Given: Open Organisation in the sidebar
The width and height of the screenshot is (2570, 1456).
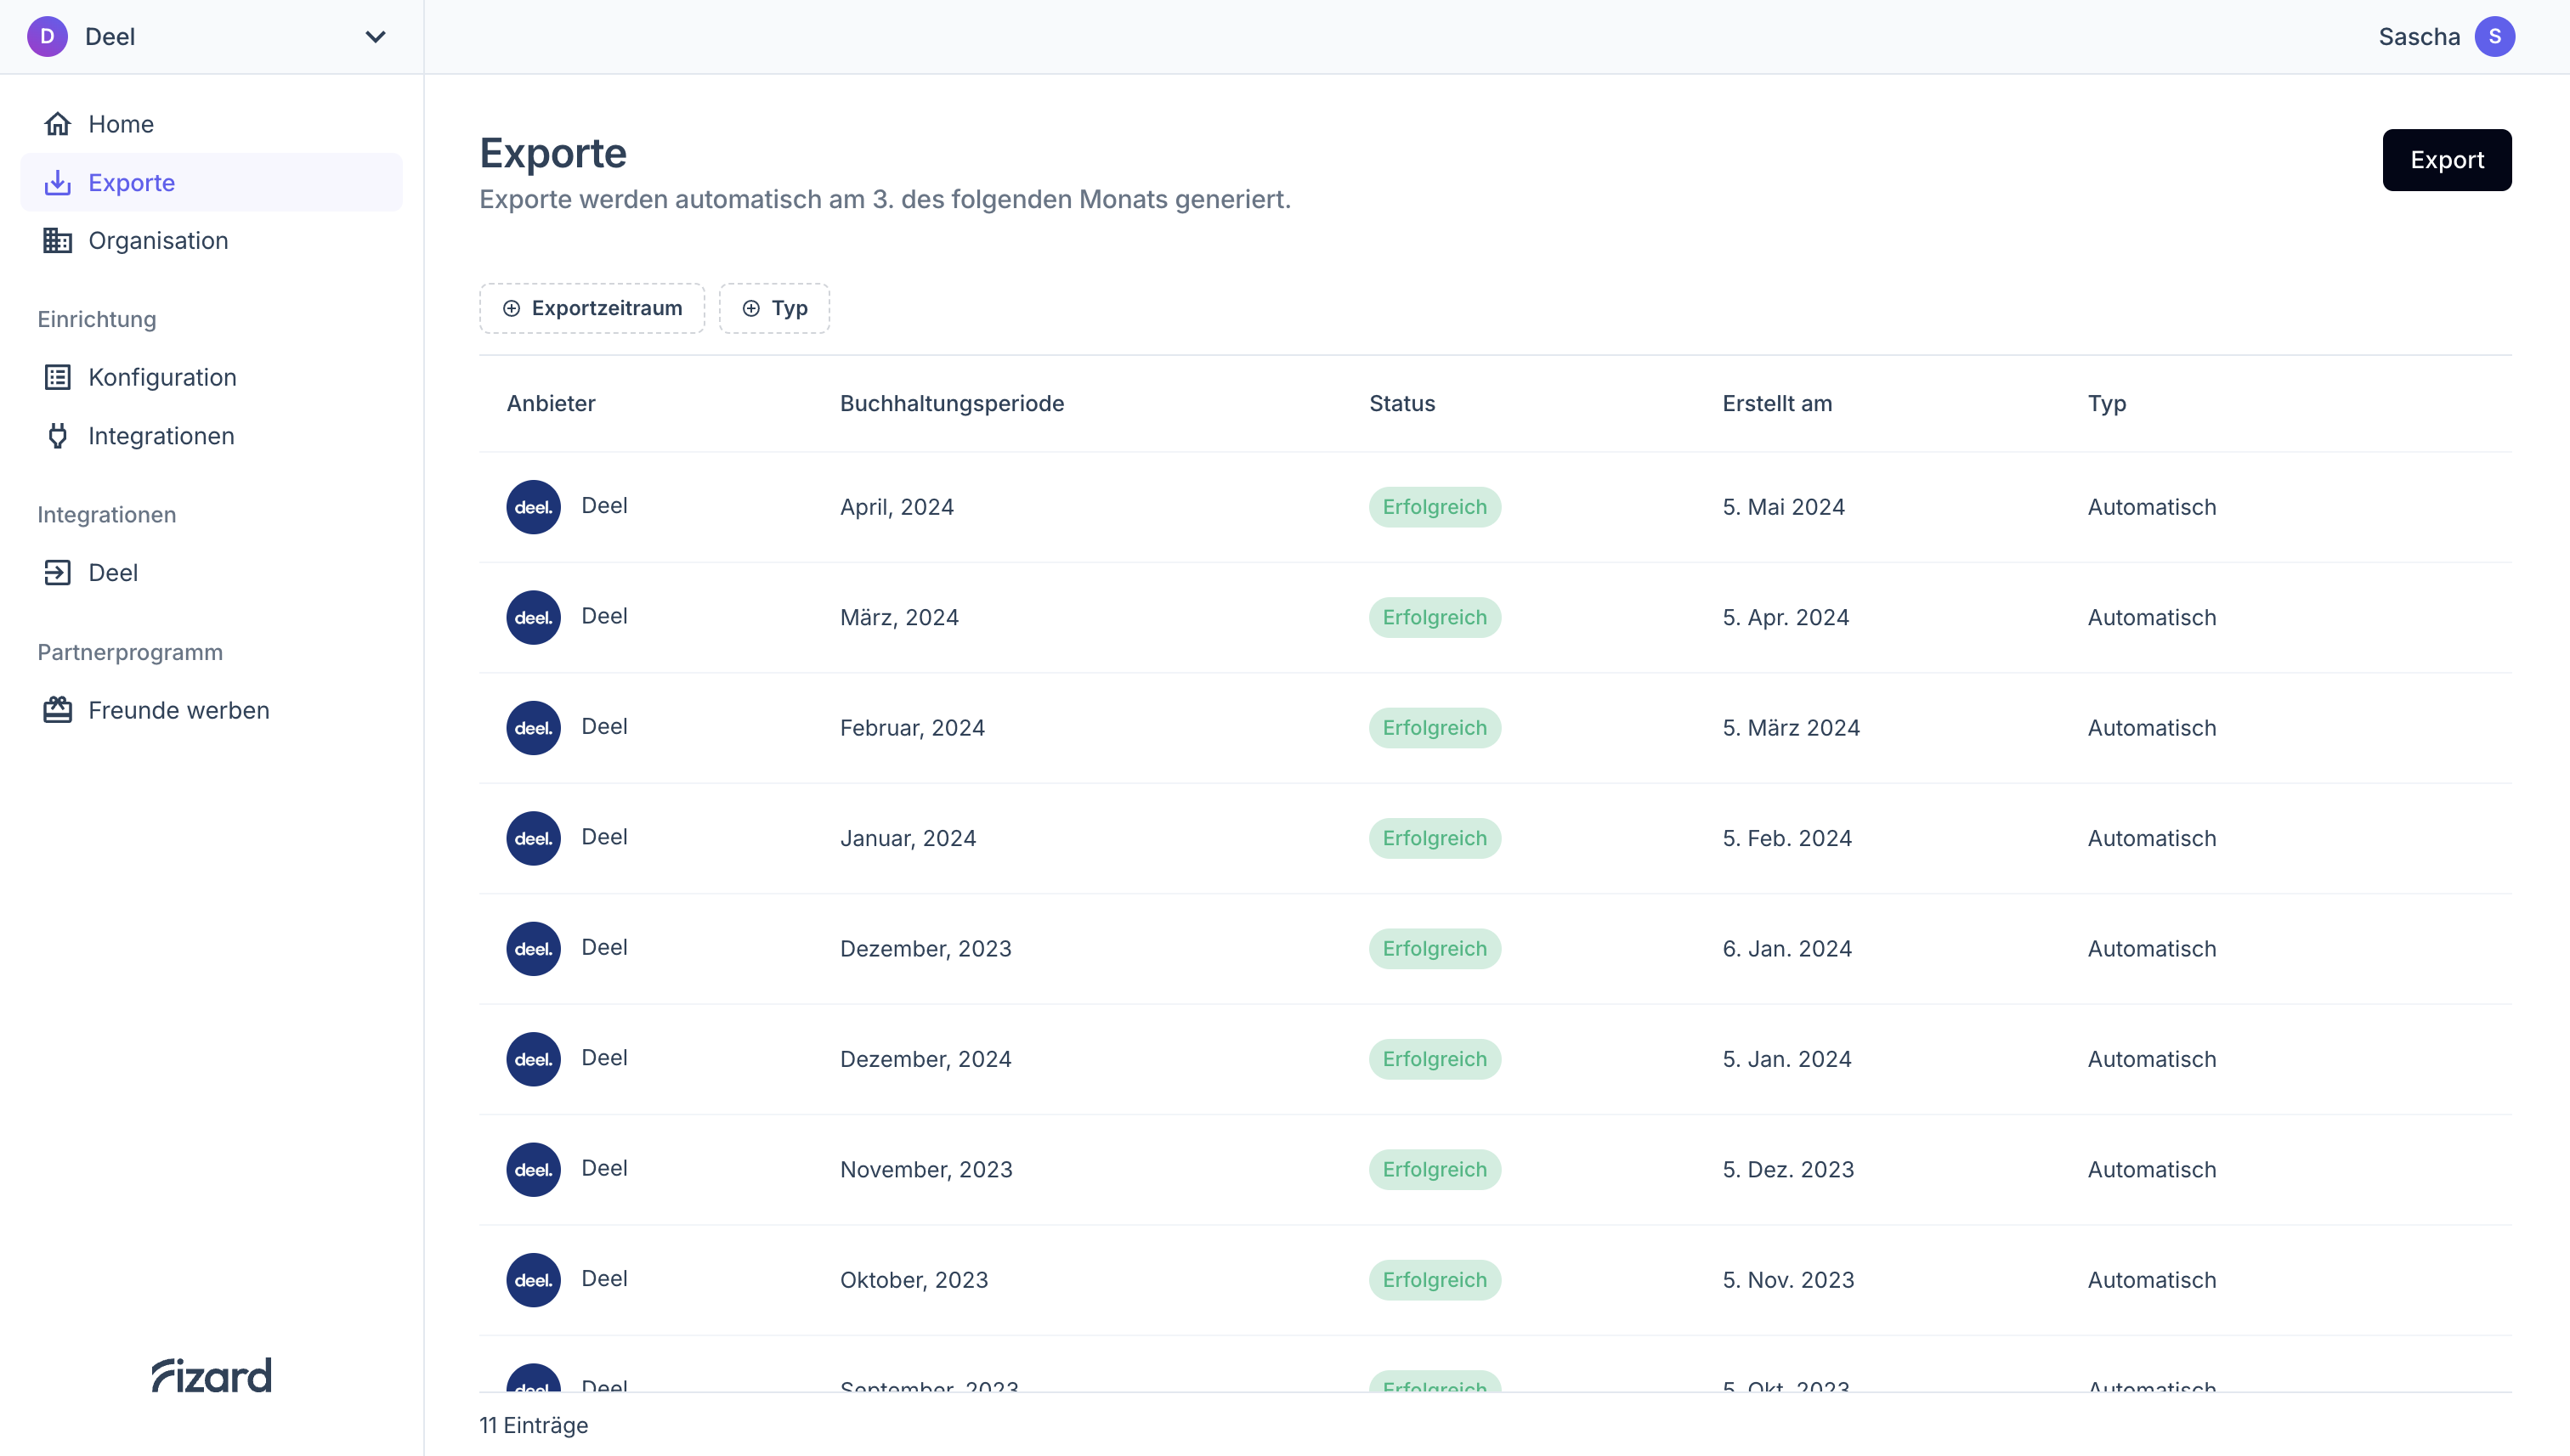Looking at the screenshot, I should point(211,240).
